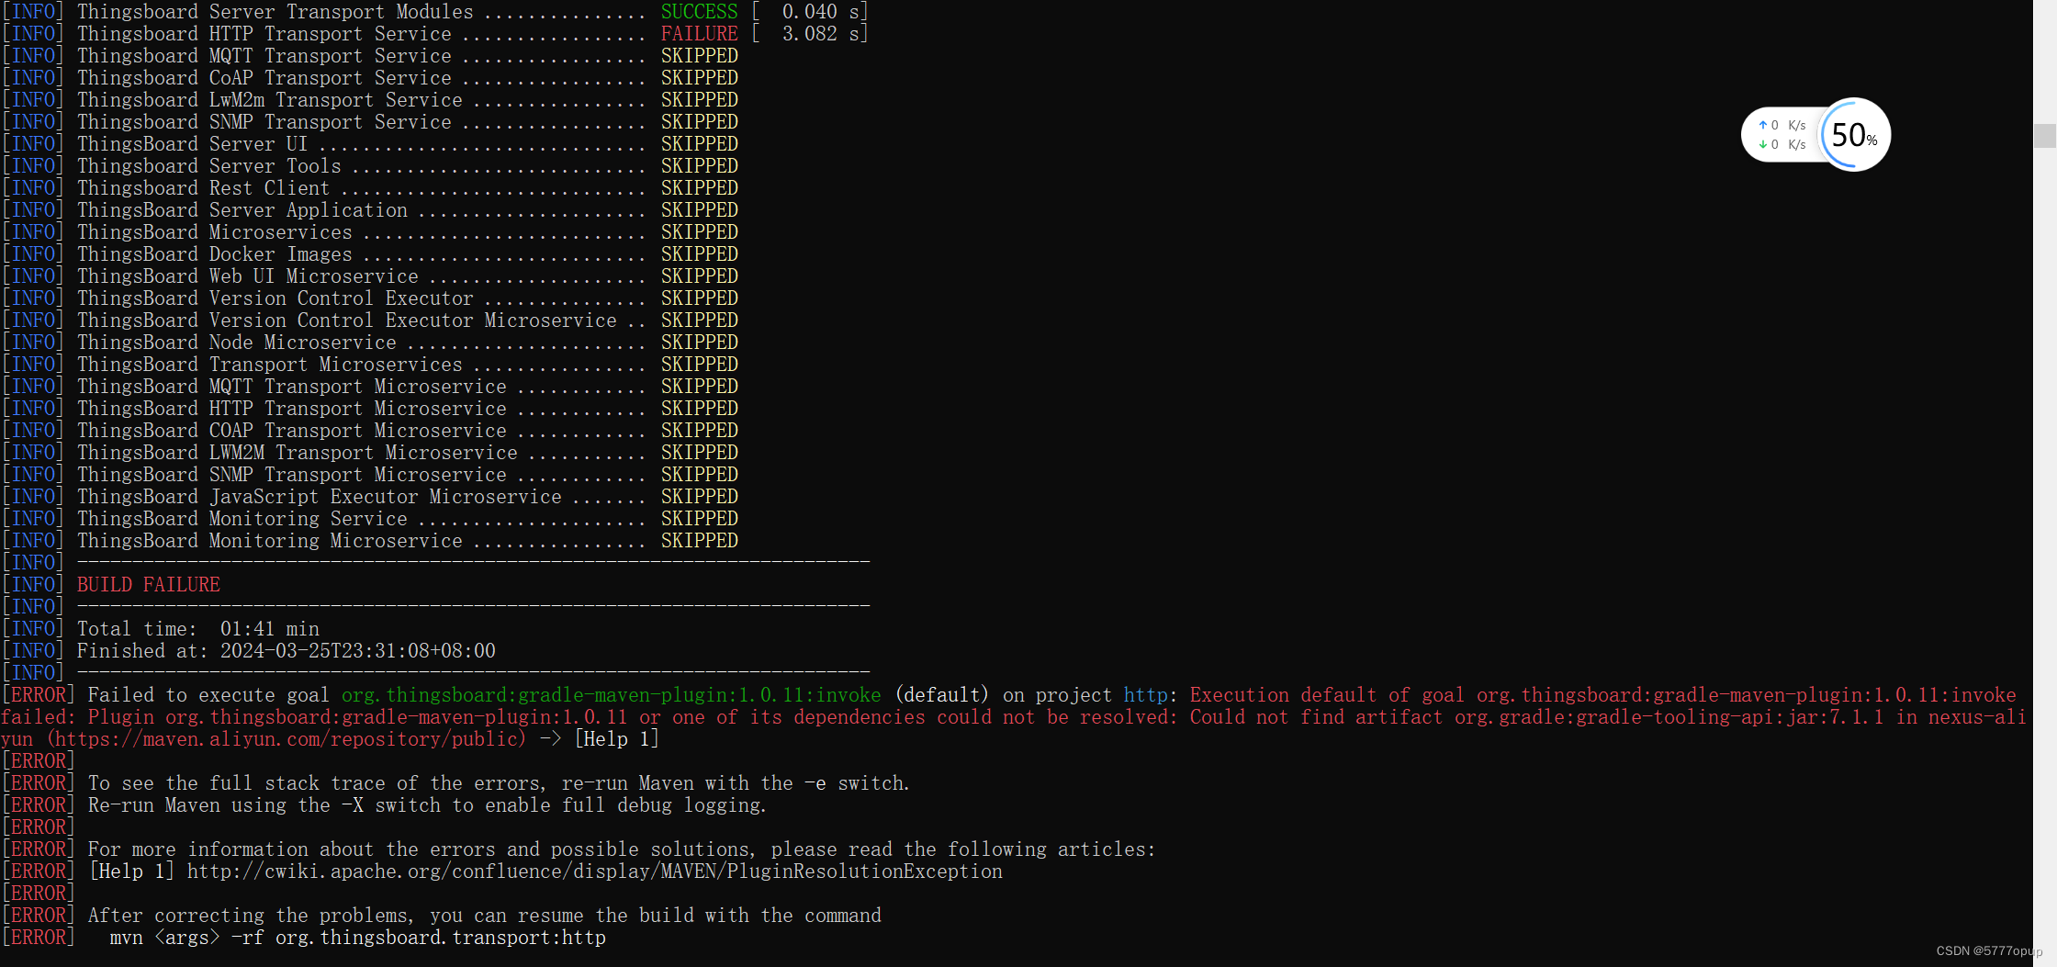The height and width of the screenshot is (967, 2057).
Task: Click 'ThingsBoard JavaScript Executor Microservice' line
Action: click(x=370, y=497)
